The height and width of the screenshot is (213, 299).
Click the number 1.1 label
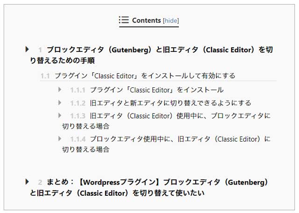(x=45, y=76)
